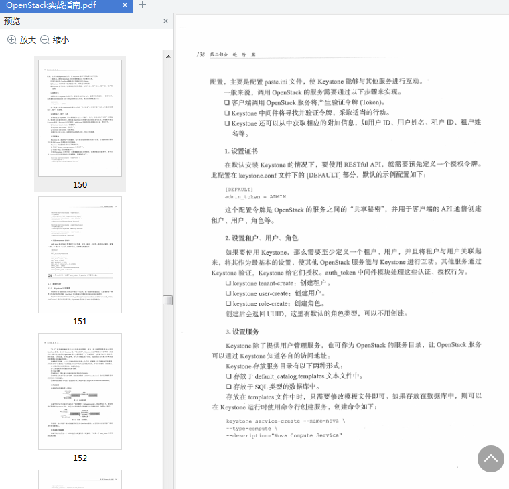Close the OpenStack实战指南.pdf tab
The height and width of the screenshot is (489, 509).
[x=125, y=5]
